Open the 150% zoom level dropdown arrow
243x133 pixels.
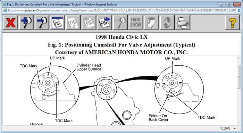235,128
